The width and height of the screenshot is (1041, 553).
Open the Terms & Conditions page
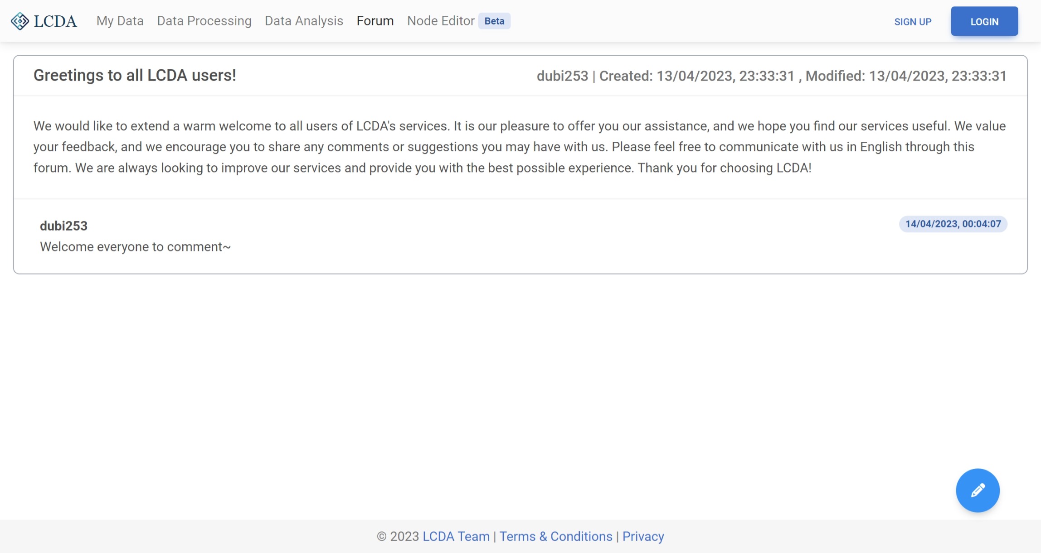point(556,536)
